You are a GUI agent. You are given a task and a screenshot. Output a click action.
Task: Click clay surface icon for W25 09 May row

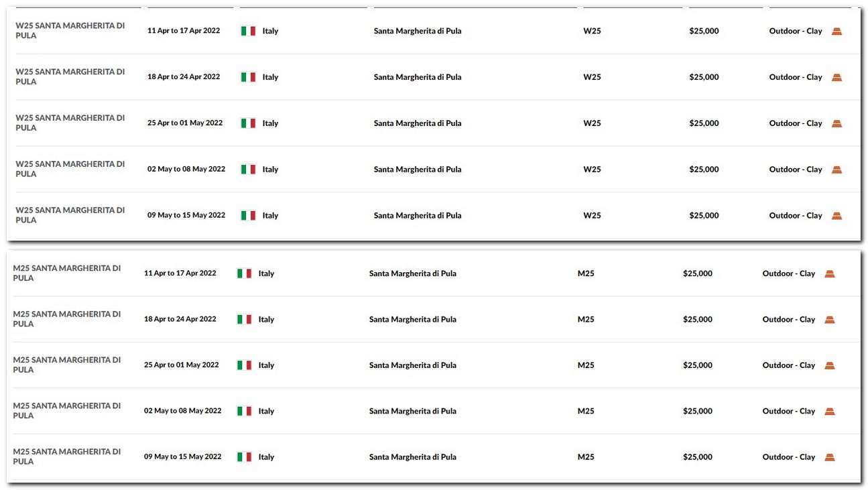836,216
